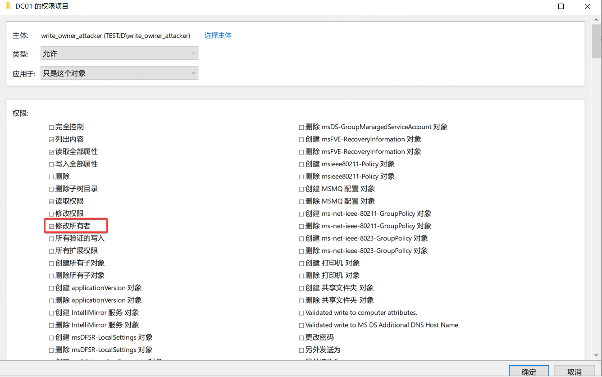Check the 创建 打印机 对象 checkbox
This screenshot has height=377, width=602.
pos(301,263)
